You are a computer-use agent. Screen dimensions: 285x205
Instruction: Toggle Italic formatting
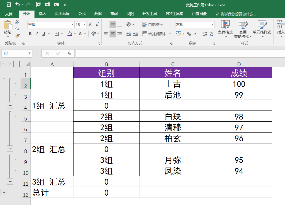coord(37,34)
